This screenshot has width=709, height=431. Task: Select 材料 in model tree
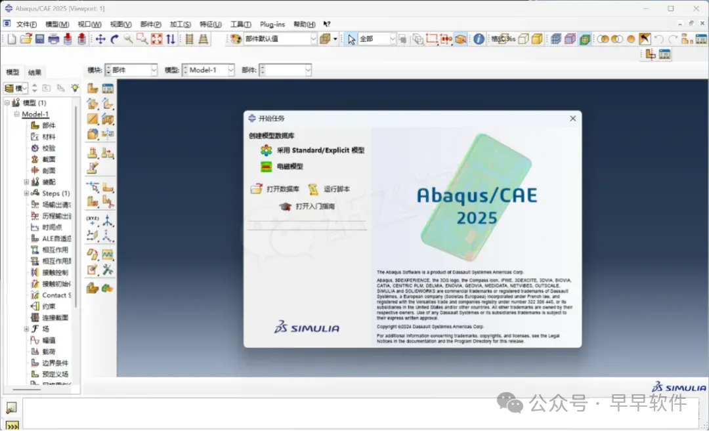pos(49,136)
